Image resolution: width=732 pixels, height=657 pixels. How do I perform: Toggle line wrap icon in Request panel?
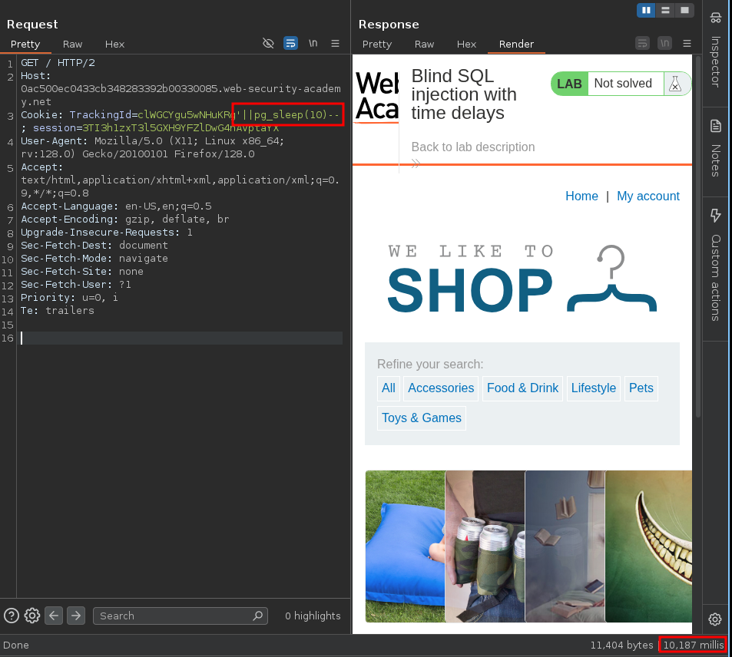[x=290, y=44]
